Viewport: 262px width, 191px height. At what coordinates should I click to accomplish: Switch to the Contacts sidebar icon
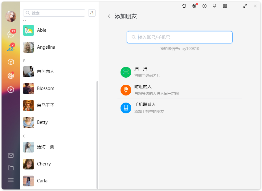tap(11, 48)
